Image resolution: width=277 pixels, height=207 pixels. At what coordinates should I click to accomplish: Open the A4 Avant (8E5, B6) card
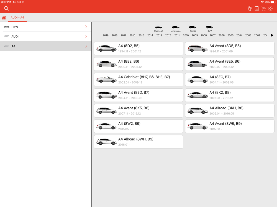point(230,64)
